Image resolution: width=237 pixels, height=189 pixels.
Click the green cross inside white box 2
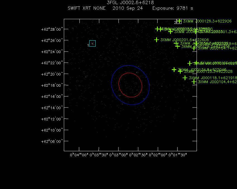pos(179,21)
